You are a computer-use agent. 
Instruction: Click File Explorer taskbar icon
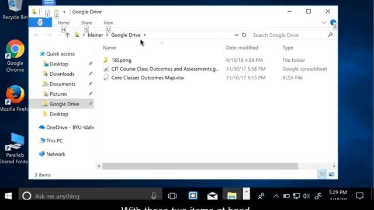(x=232, y=196)
